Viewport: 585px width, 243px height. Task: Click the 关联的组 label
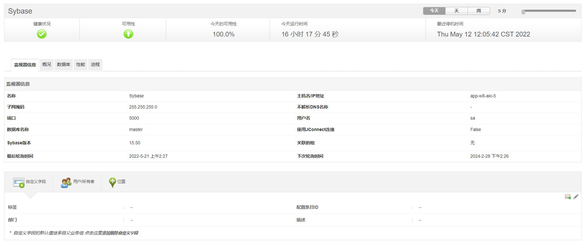pyautogui.click(x=306, y=143)
